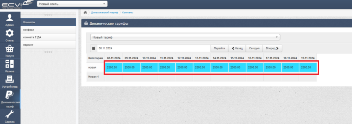Click the 2500.00 cell under 19.11.2024
Screen dimensions: 352x124
pos(308,67)
